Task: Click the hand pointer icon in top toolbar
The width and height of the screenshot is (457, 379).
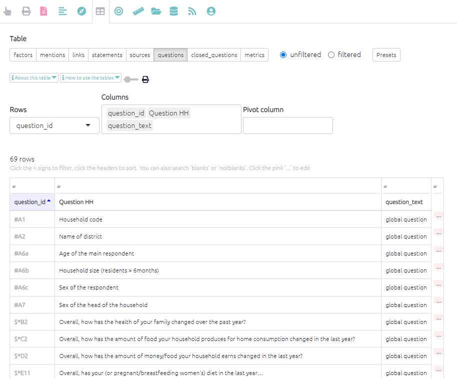Action: [x=7, y=11]
